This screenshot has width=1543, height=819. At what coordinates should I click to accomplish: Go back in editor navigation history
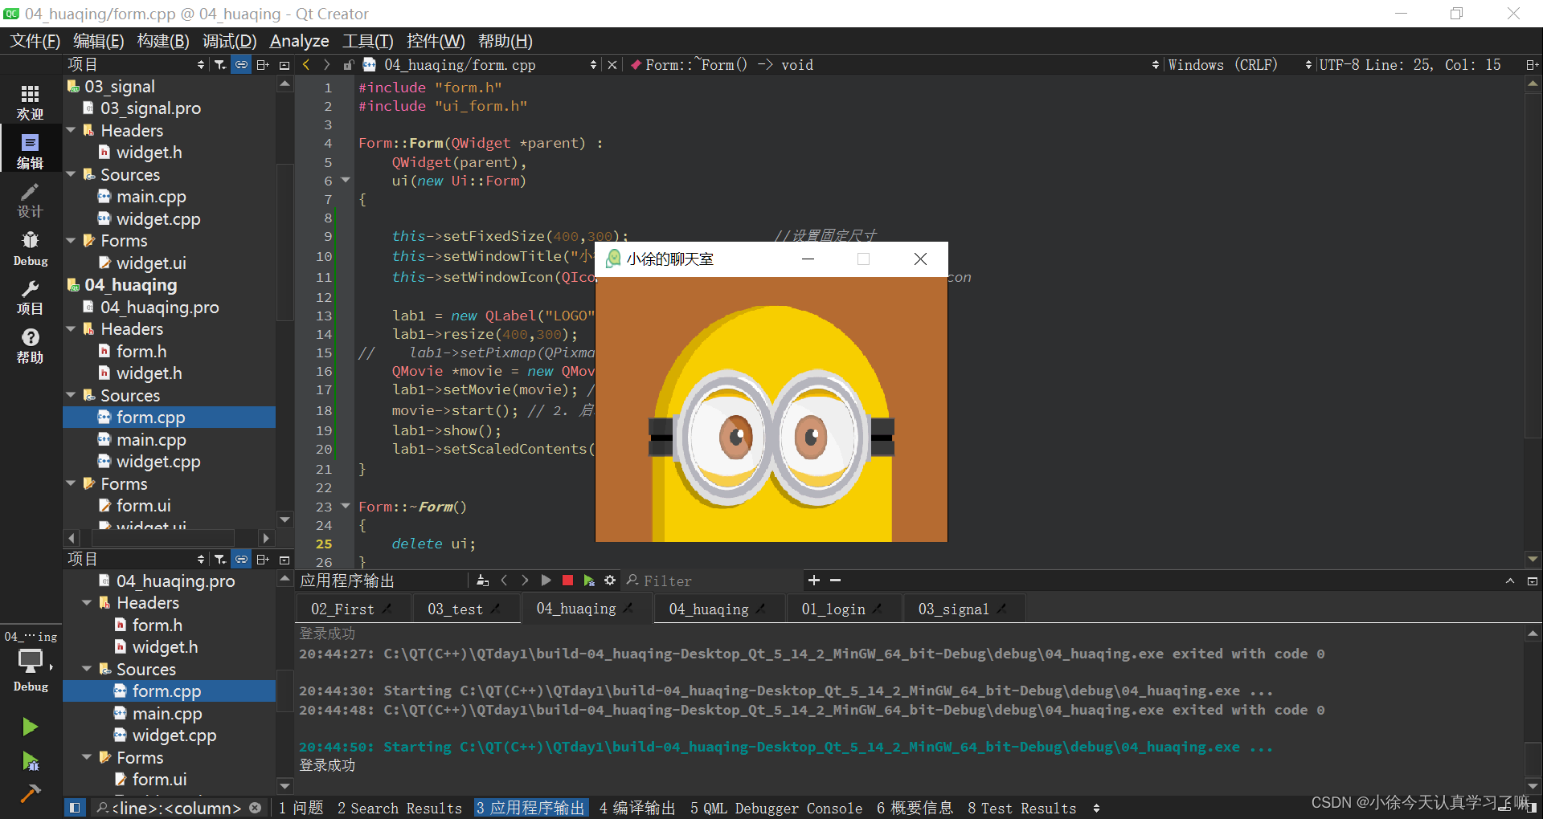point(306,64)
